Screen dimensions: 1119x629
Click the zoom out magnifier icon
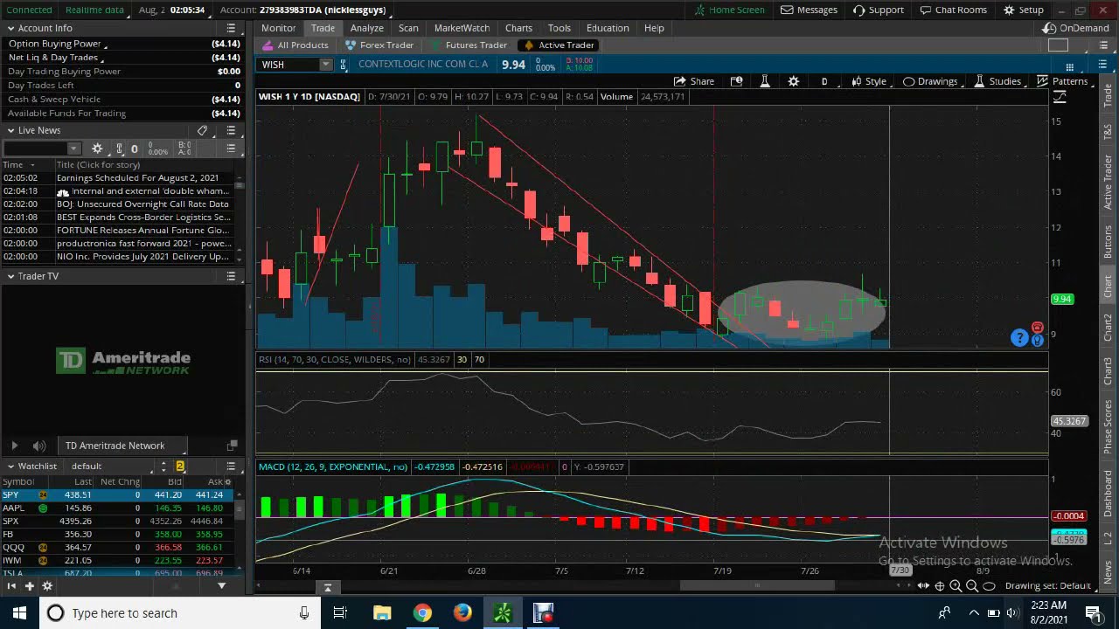972,586
